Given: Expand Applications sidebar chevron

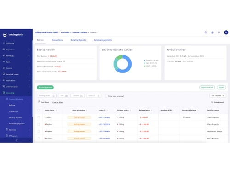Looking at the screenshot, I should [29, 80].
